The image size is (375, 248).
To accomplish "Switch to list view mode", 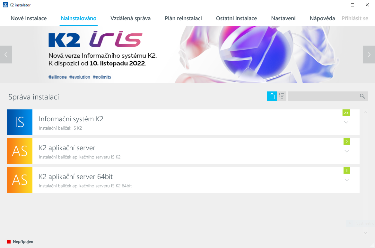I will coord(282,96).
